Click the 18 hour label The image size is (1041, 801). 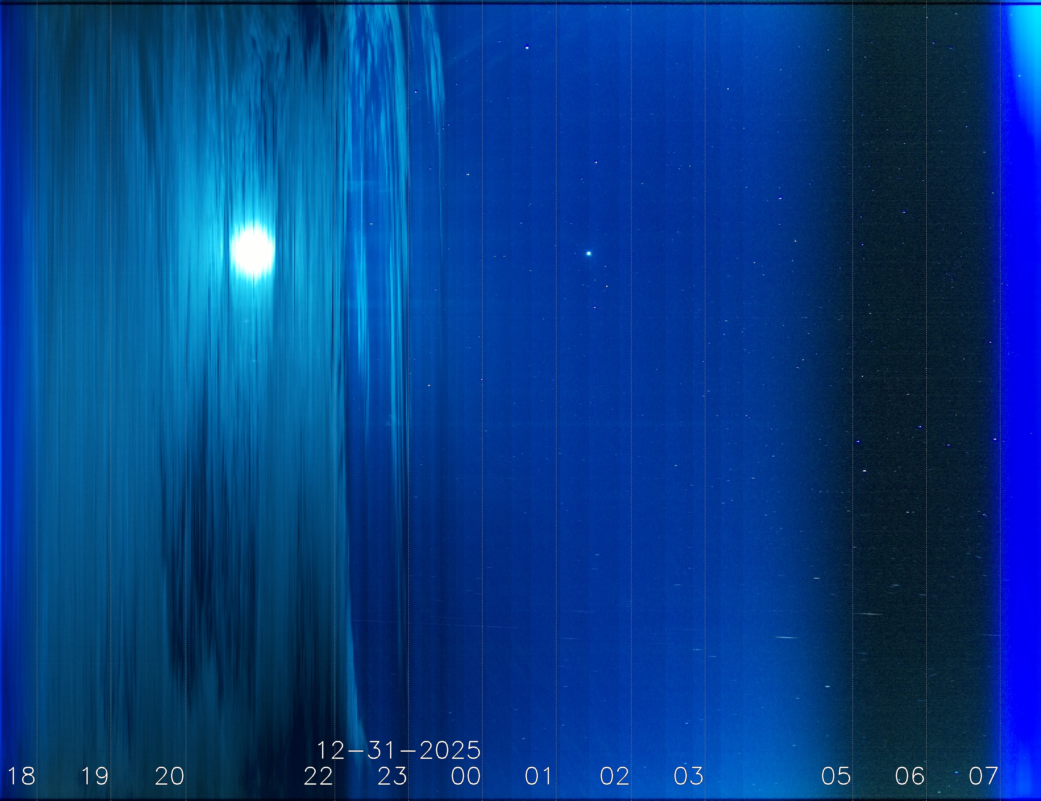tap(21, 776)
